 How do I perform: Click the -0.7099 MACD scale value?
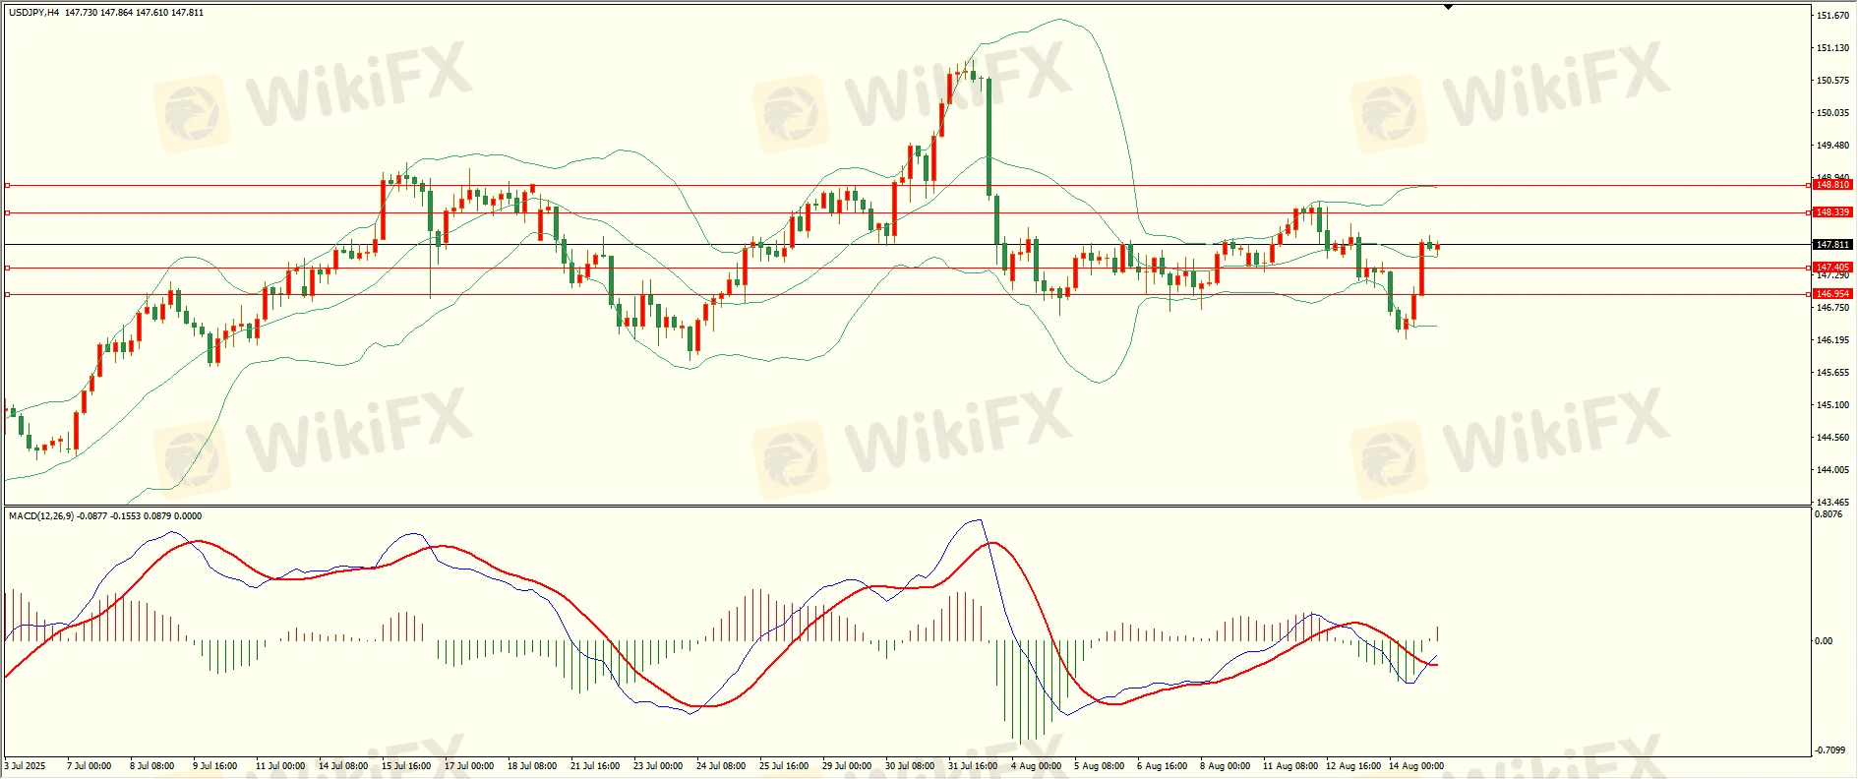click(1830, 750)
